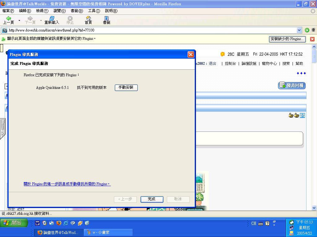Image resolution: width=317 pixels, height=237 pixels.
Task: Click the 重新載入 reload toolbar icon
Action: point(52,20)
